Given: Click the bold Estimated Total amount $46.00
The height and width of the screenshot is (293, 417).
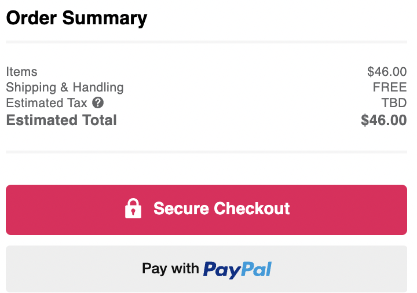Looking at the screenshot, I should (x=384, y=120).
